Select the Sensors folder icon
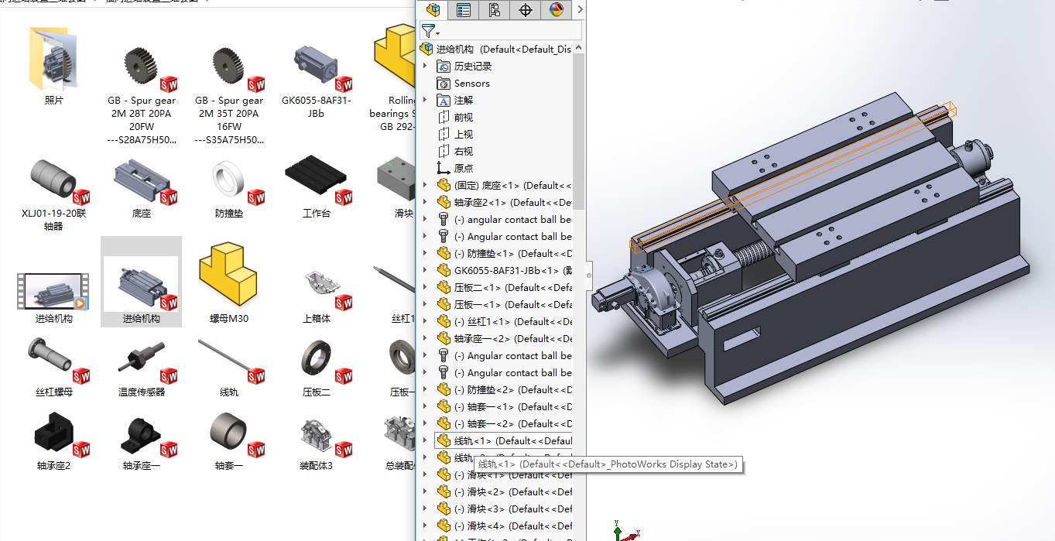Viewport: 1055px width, 541px height. [444, 84]
